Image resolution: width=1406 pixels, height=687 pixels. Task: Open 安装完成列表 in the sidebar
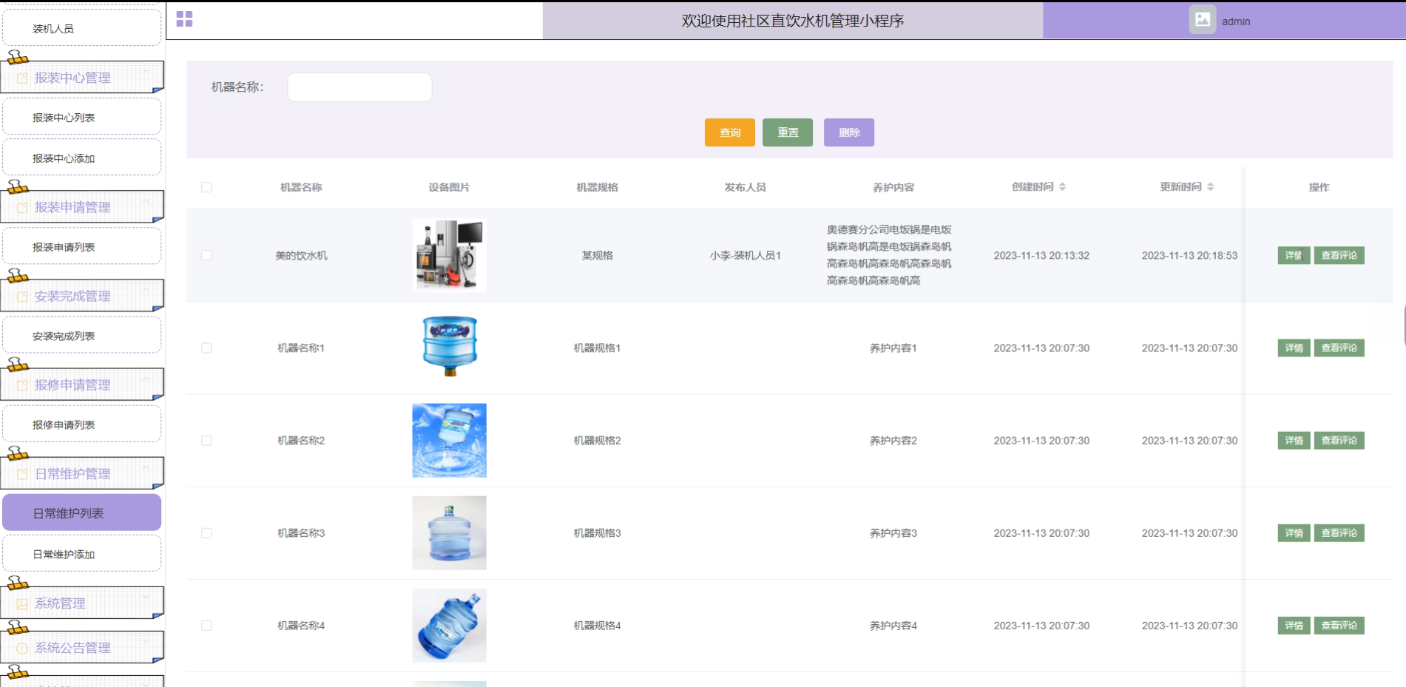82,336
